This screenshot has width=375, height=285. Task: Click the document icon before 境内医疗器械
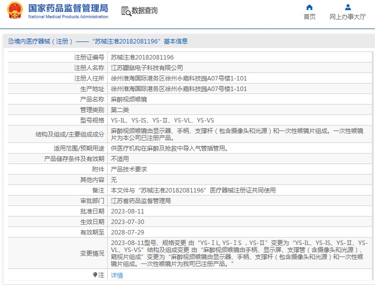click(x=11, y=41)
